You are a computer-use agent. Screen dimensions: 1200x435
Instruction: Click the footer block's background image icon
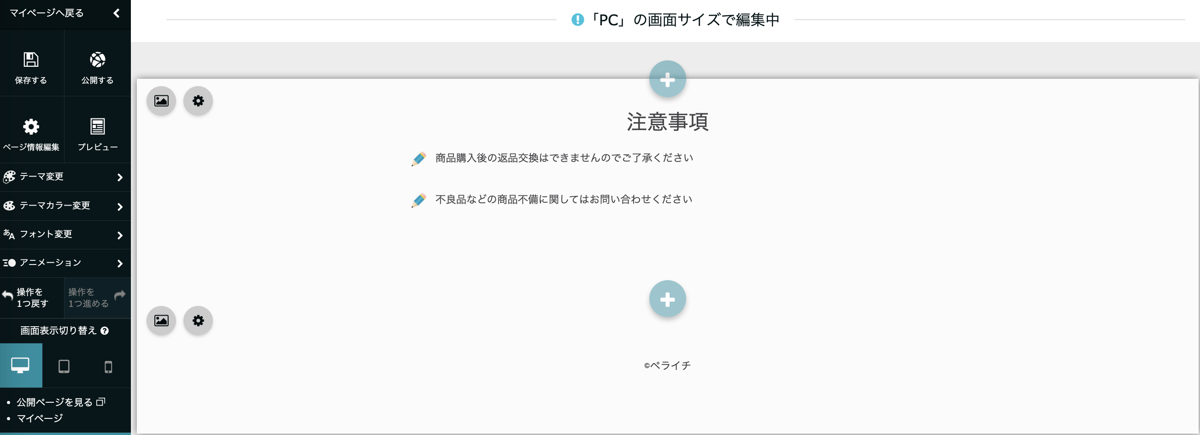[161, 320]
